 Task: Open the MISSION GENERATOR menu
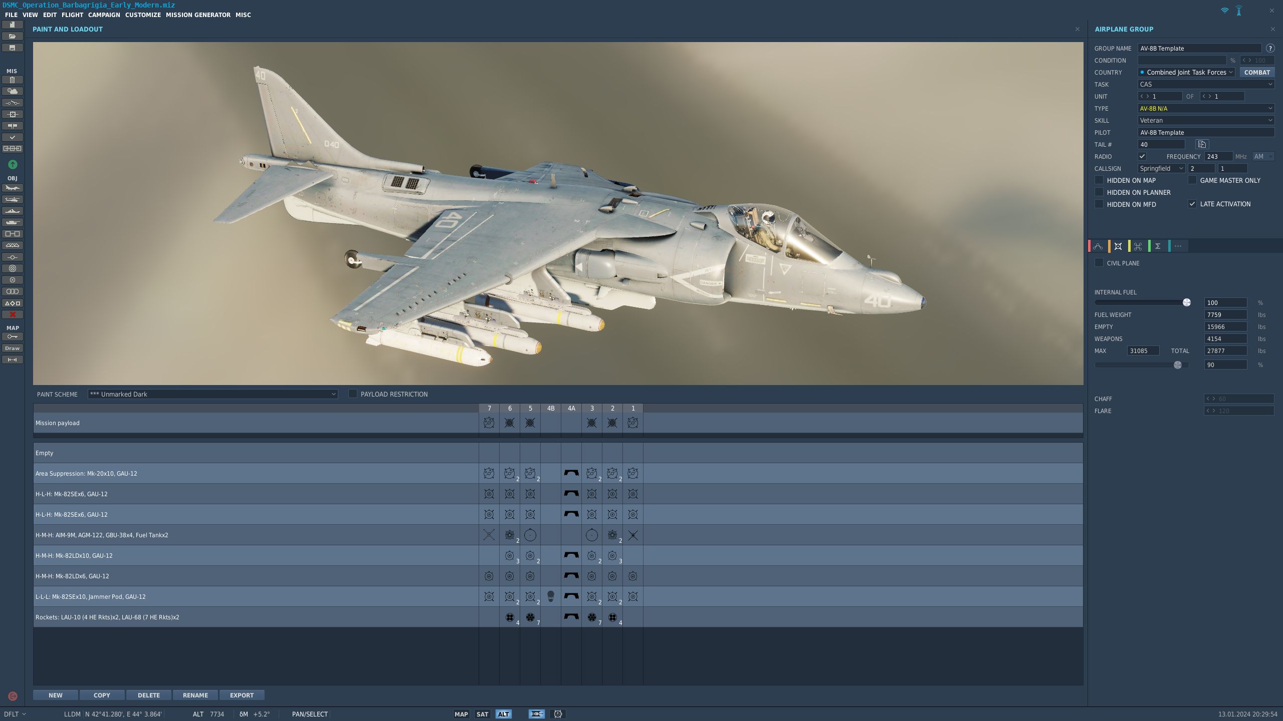(198, 15)
